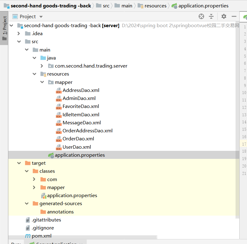Image resolution: width=247 pixels, height=244 pixels.
Task: Click the locate/scroll-from-source target icon
Action: coord(201,16)
